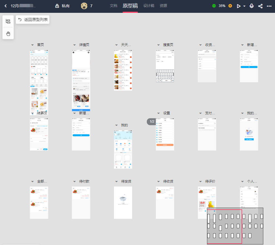This screenshot has height=245, width=275.
Task: Click the minimap navigator viewport
Action: [225, 227]
